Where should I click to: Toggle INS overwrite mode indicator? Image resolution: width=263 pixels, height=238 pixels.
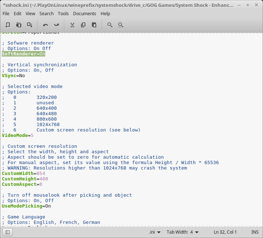point(255,232)
